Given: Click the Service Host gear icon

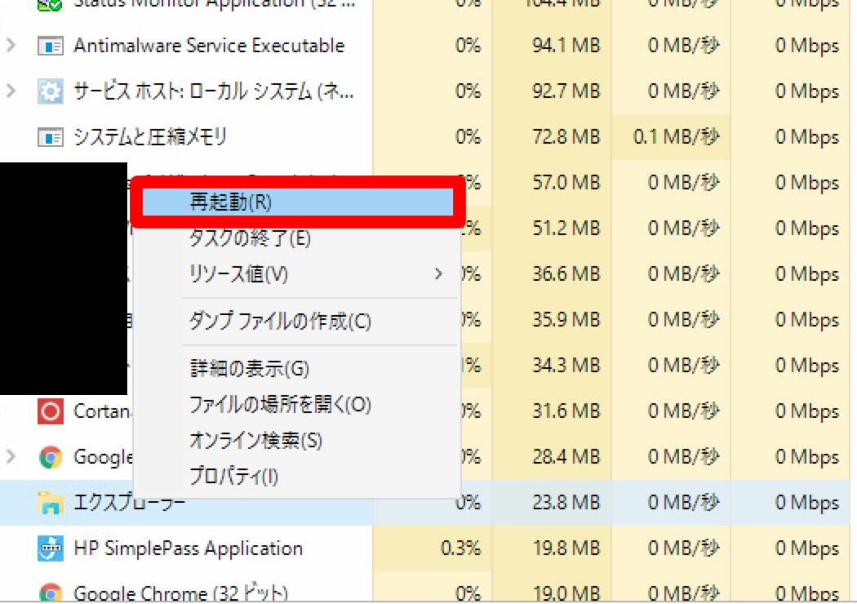Looking at the screenshot, I should [51, 91].
